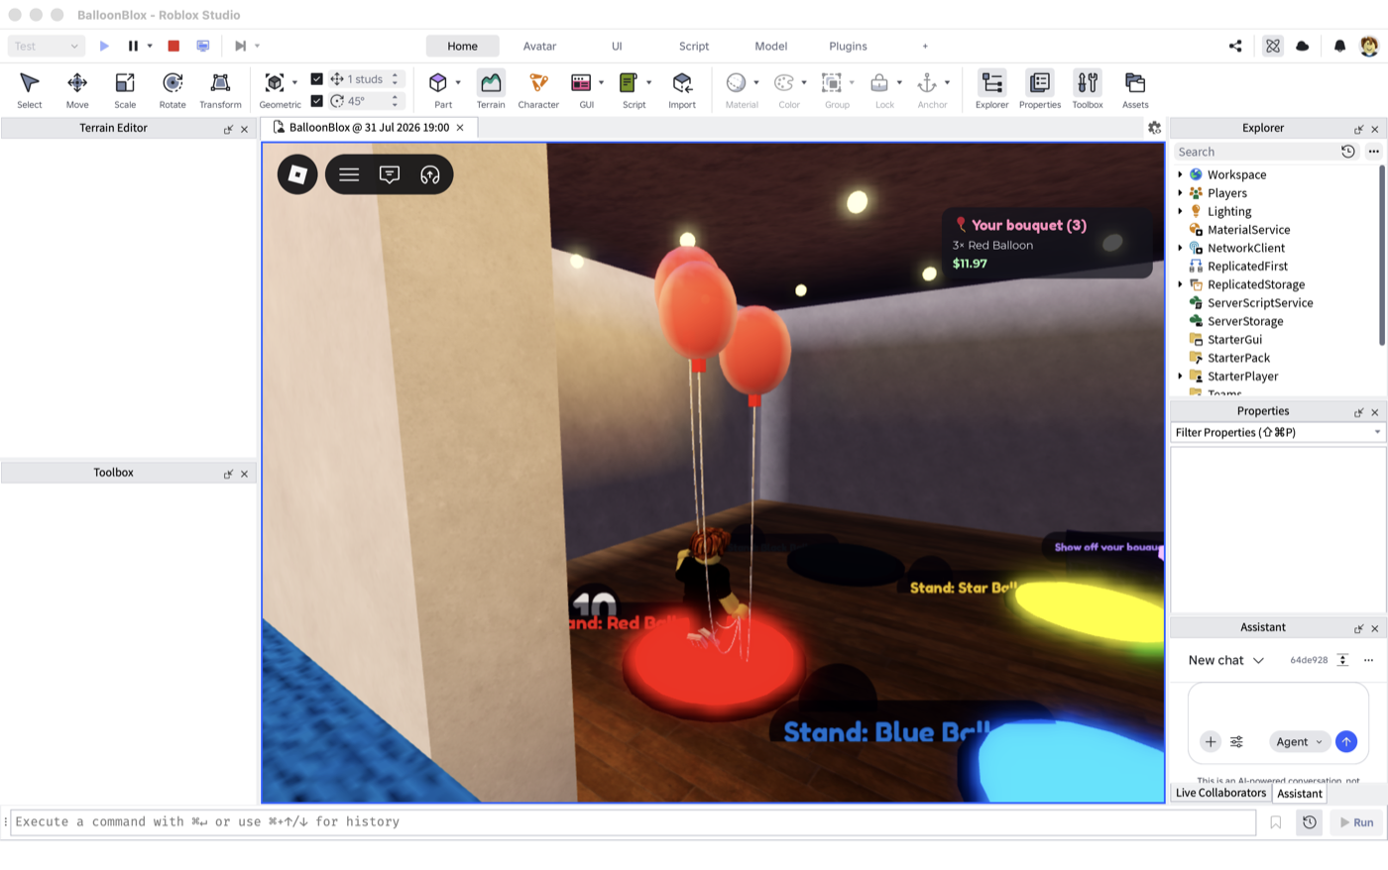Screen dimensions: 1388x870
Task: Click the Roblox logo button in viewport
Action: coord(297,174)
